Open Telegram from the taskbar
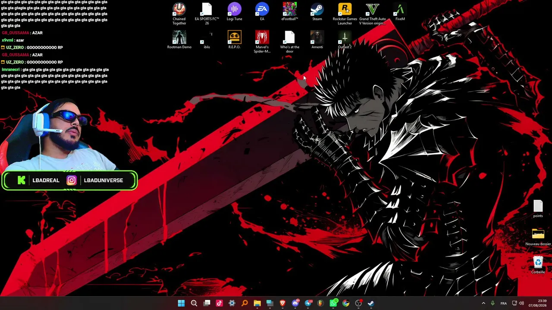Viewport: 552px width, 310px height. pos(308,303)
